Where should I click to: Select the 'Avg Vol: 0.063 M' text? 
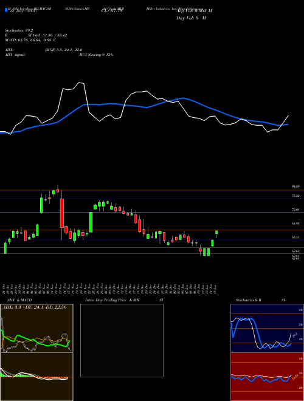coord(194,10)
